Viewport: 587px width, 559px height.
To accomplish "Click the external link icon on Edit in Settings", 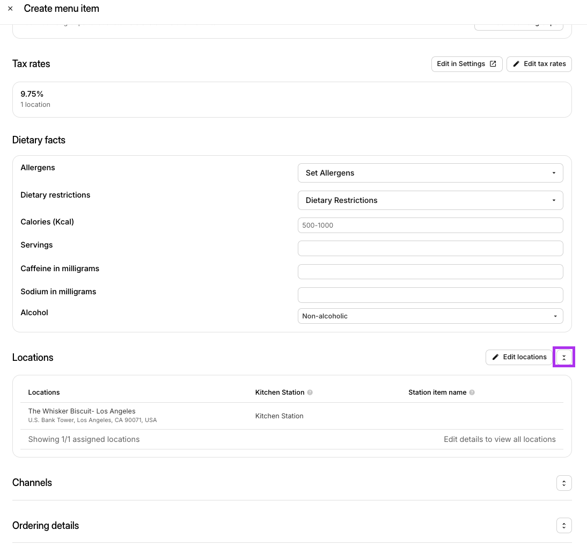I will click(x=493, y=64).
